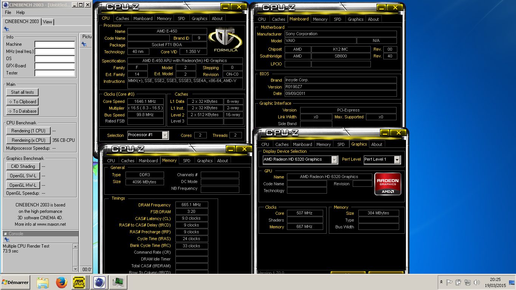Run Rendering (x CPU) benchmark
Image resolution: width=516 pixels, height=290 pixels.
[28, 140]
